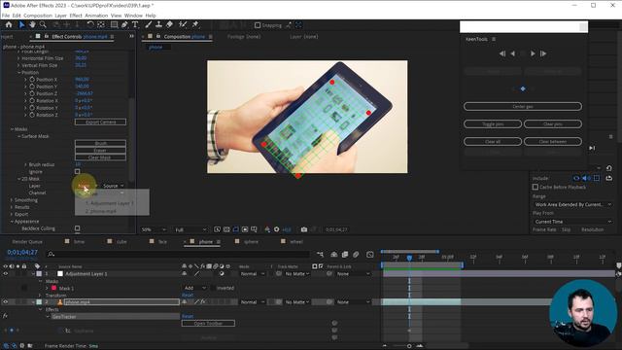Viewport: 622px width, 350px height.
Task: Select the Puppet Pin tool
Action: 195,24
